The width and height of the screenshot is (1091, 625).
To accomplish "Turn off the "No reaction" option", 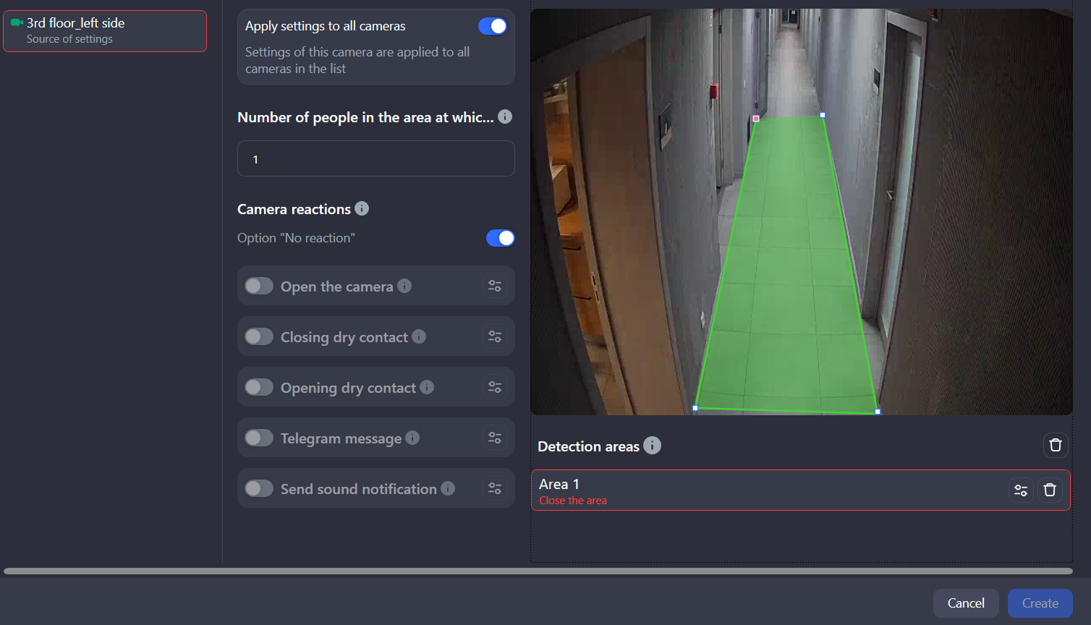I will tap(500, 238).
